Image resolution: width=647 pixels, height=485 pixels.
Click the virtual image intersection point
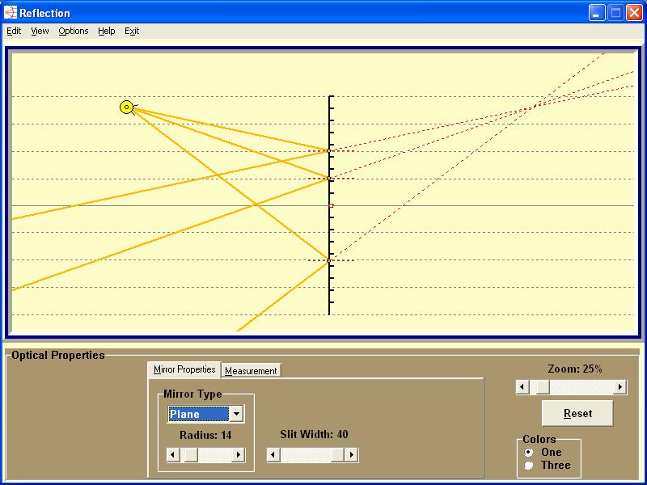point(535,107)
